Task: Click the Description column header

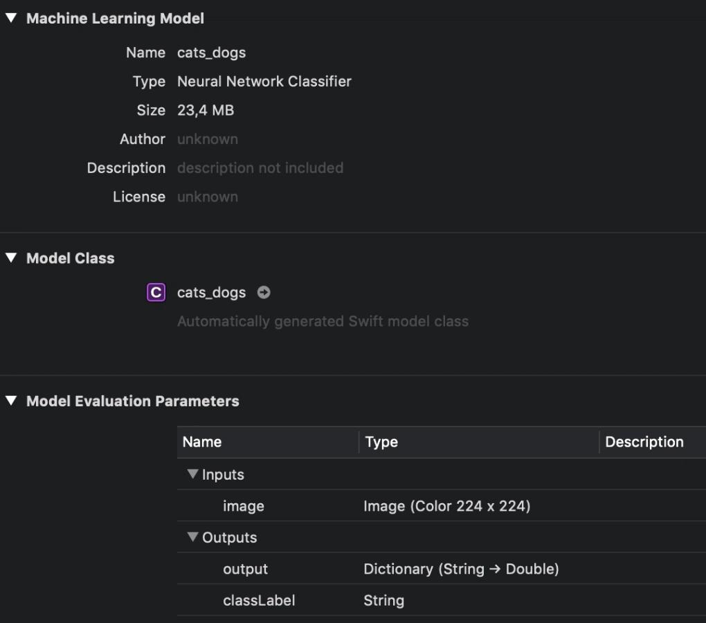Action: click(x=644, y=442)
